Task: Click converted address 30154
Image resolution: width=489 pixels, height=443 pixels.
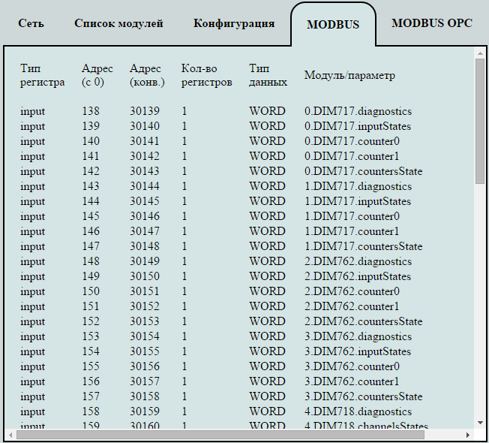Action: coord(145,336)
